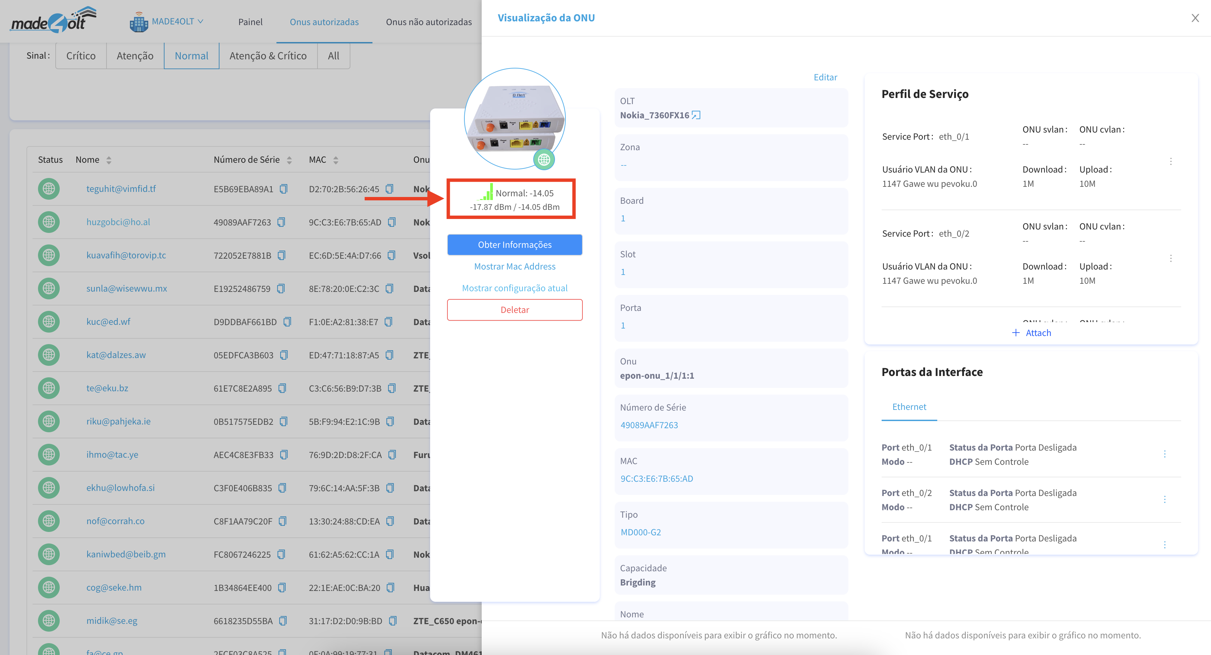
Task: Open Nokia_7360FX16 OLT external link icon
Action: tap(696, 115)
